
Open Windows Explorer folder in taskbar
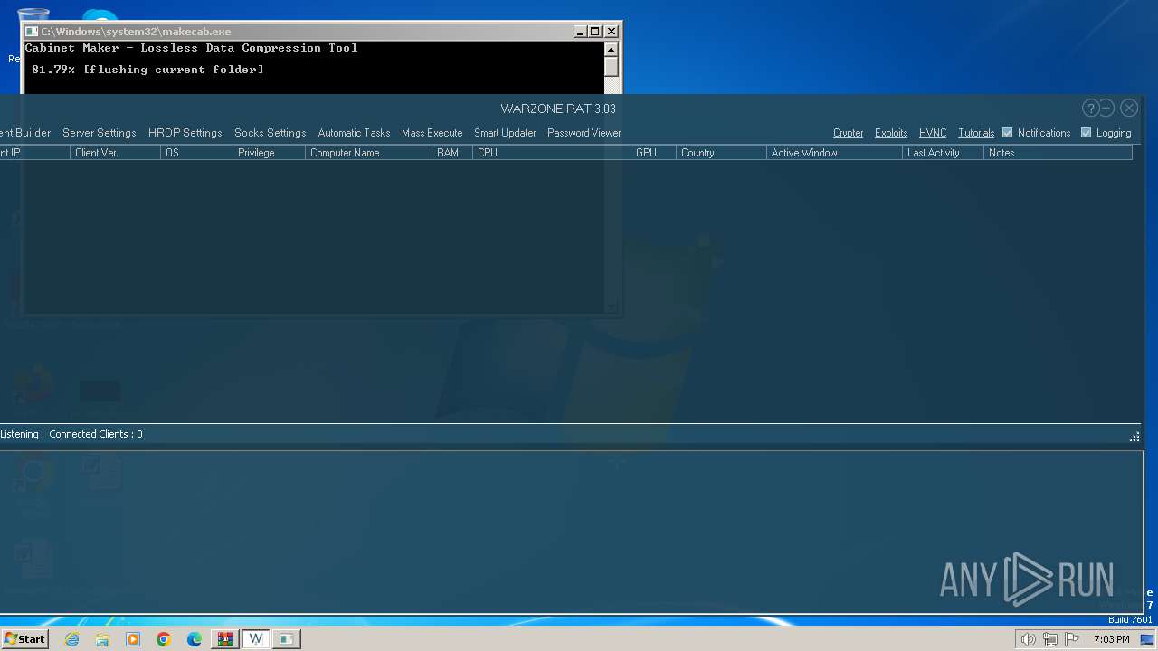coord(102,639)
